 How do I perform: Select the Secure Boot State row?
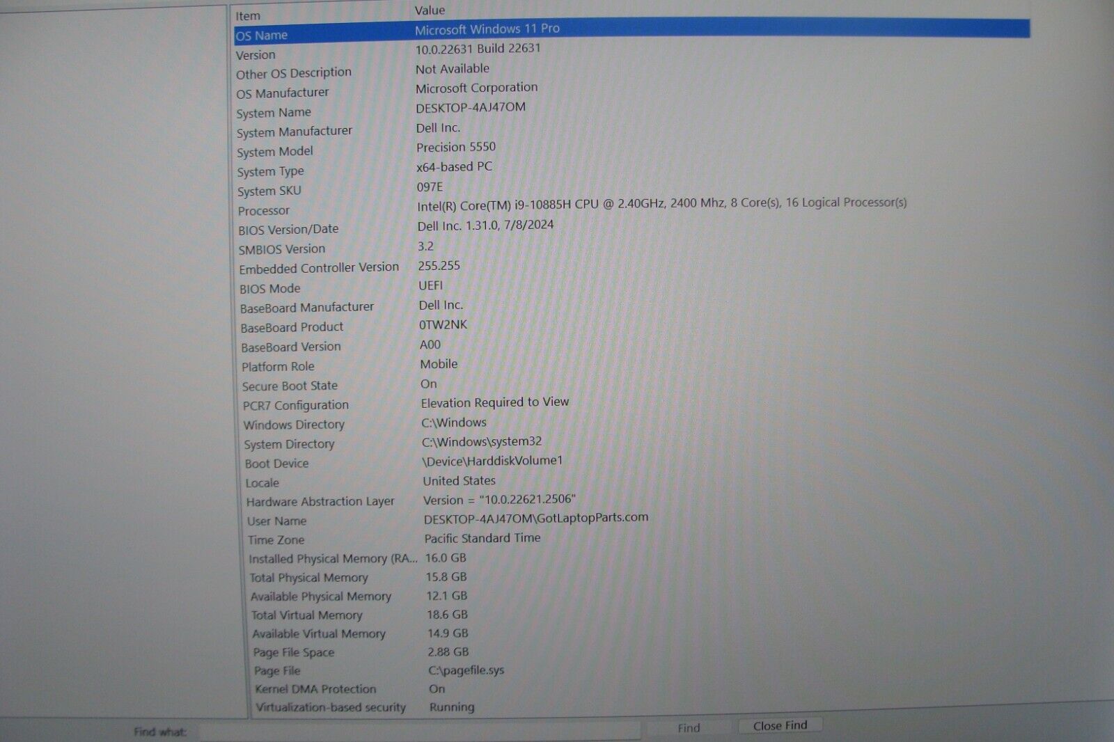(x=290, y=386)
